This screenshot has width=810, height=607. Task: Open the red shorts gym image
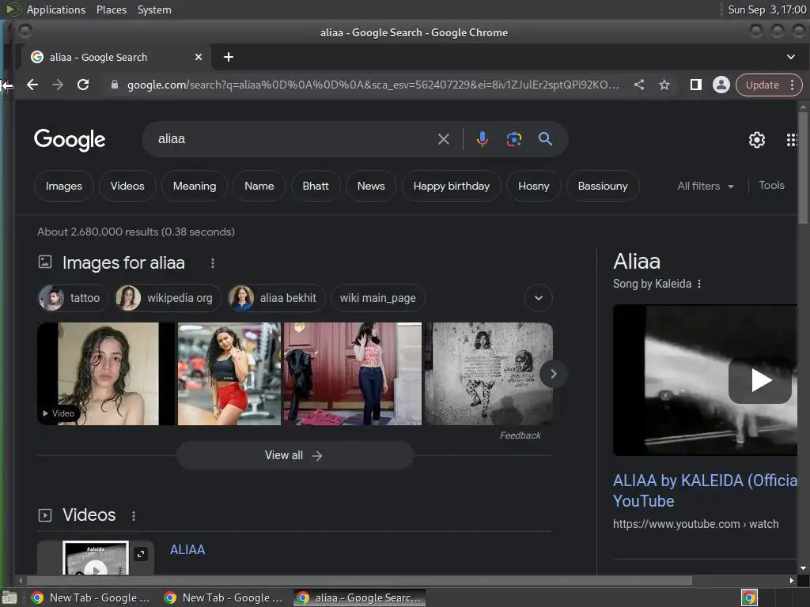point(229,374)
